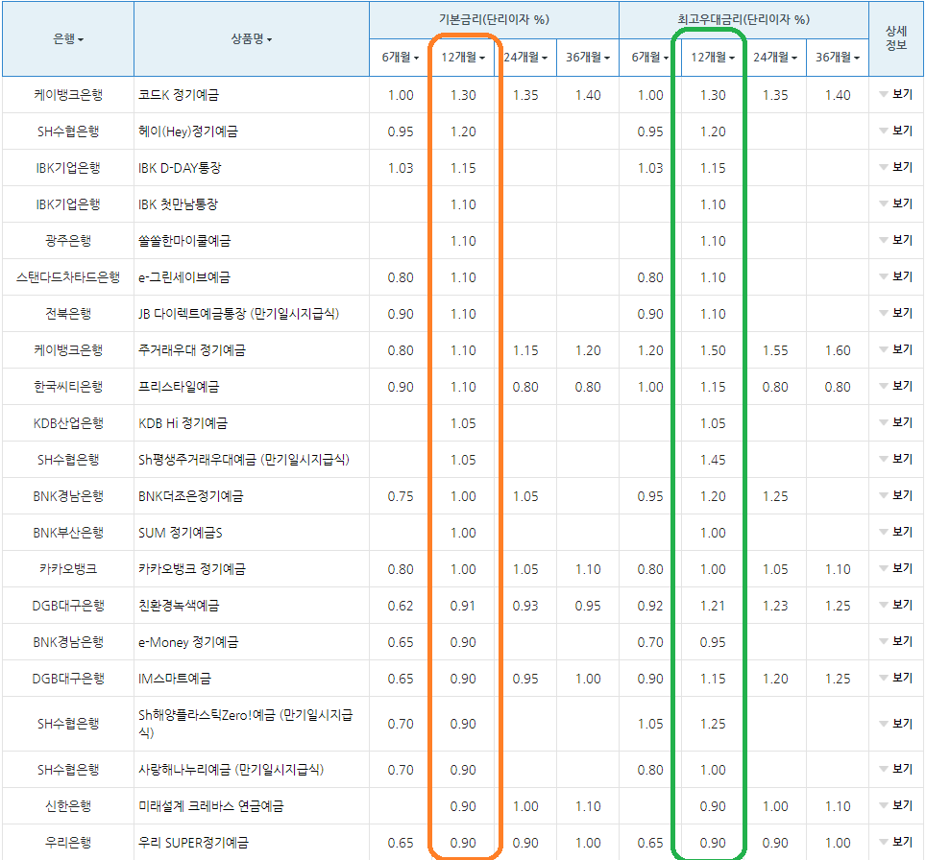Click product 우리 SUPER정기예금
This screenshot has width=926, height=860.
tap(193, 843)
